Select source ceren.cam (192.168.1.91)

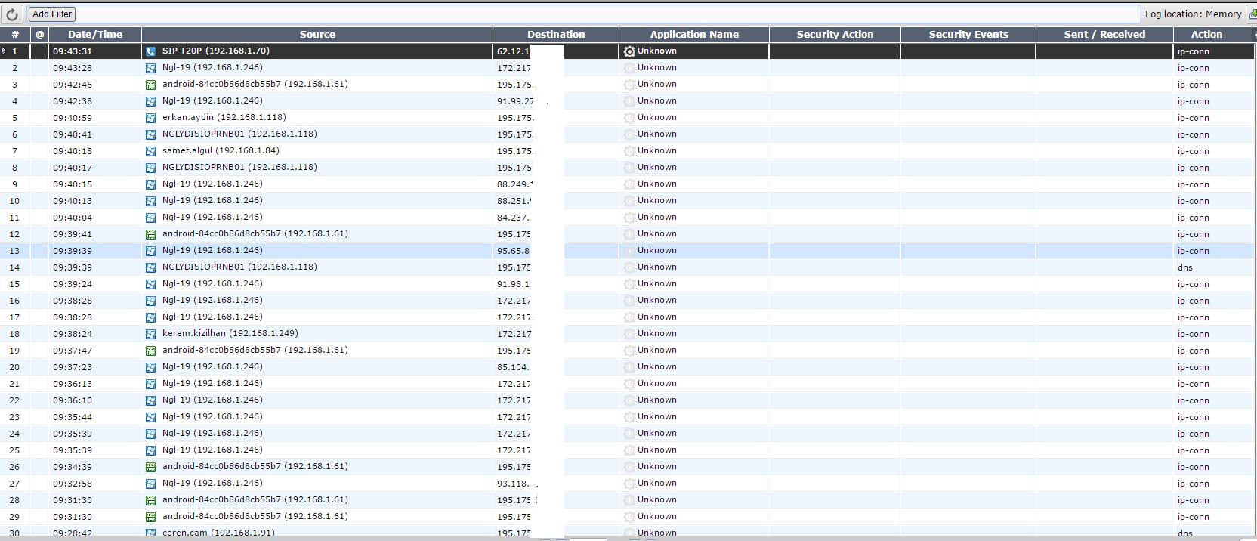(218, 533)
